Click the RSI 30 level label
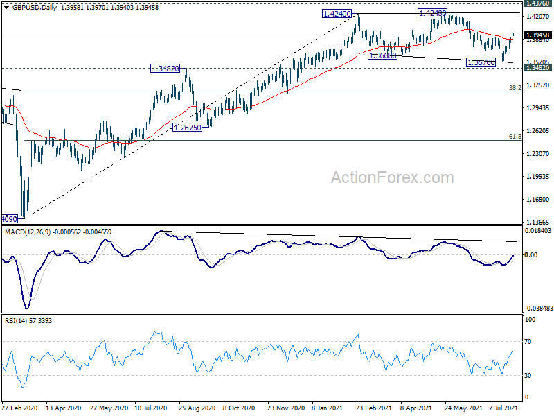This screenshot has width=554, height=416. (528, 376)
